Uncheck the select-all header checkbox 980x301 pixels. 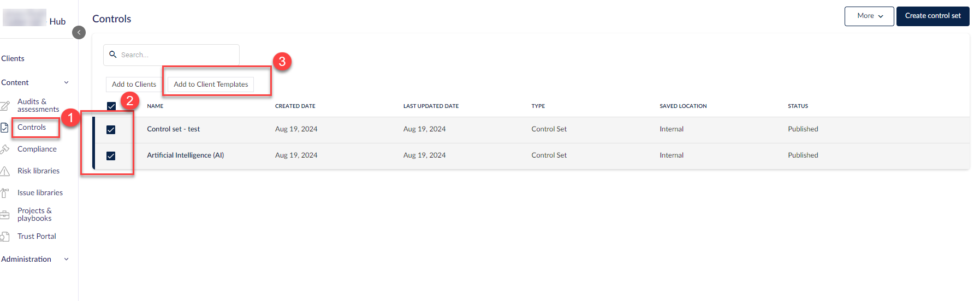pos(111,106)
